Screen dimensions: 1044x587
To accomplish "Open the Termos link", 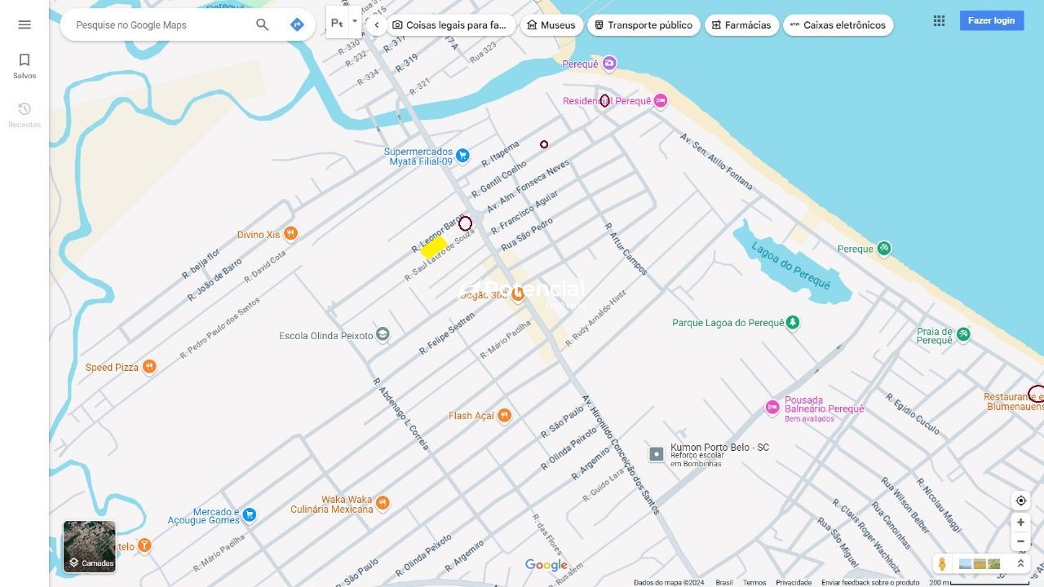I will click(x=754, y=582).
